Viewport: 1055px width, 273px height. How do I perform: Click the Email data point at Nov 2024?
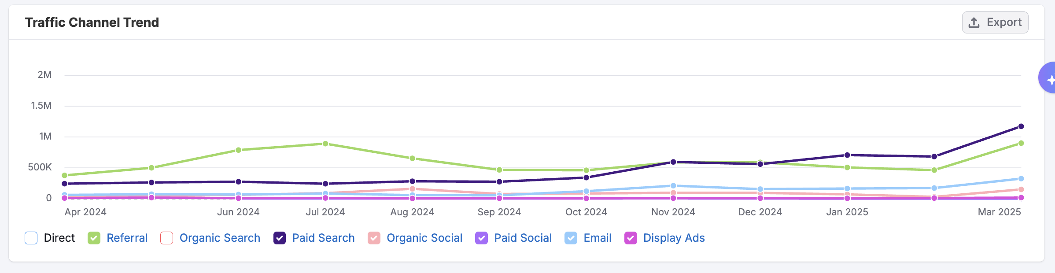click(x=673, y=186)
